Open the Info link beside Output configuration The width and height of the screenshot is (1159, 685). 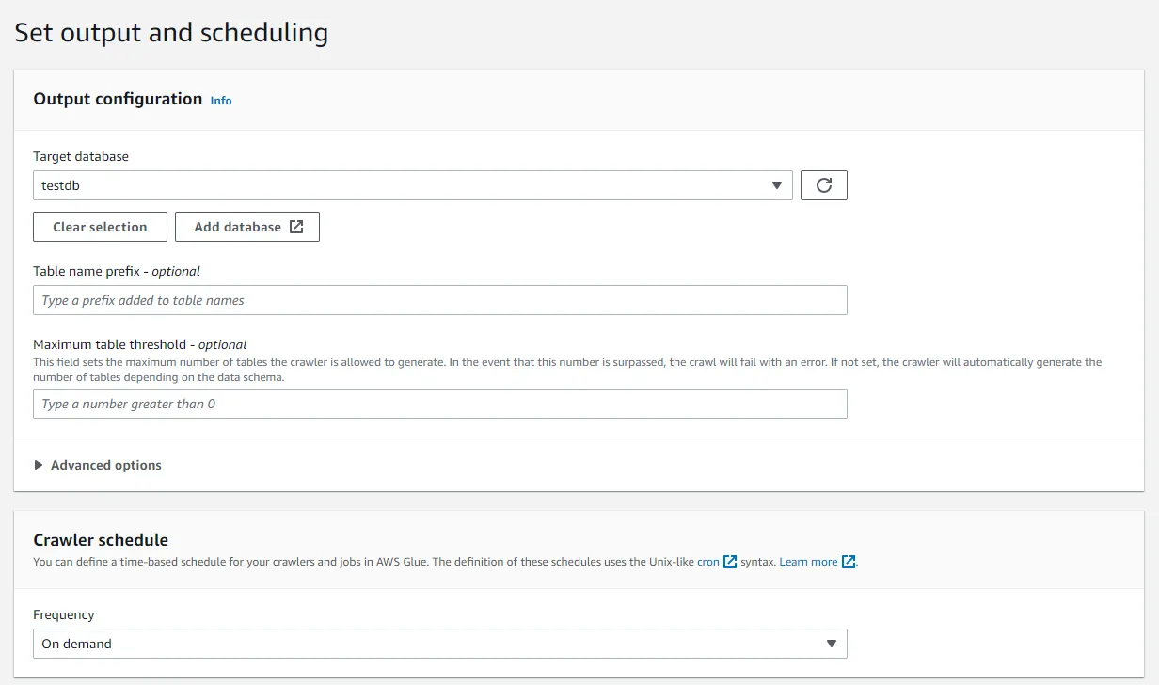[x=221, y=101]
